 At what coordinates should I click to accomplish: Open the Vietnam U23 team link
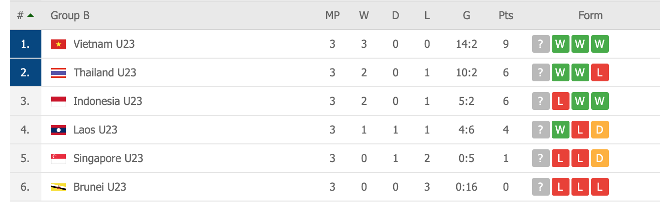pyautogui.click(x=104, y=44)
